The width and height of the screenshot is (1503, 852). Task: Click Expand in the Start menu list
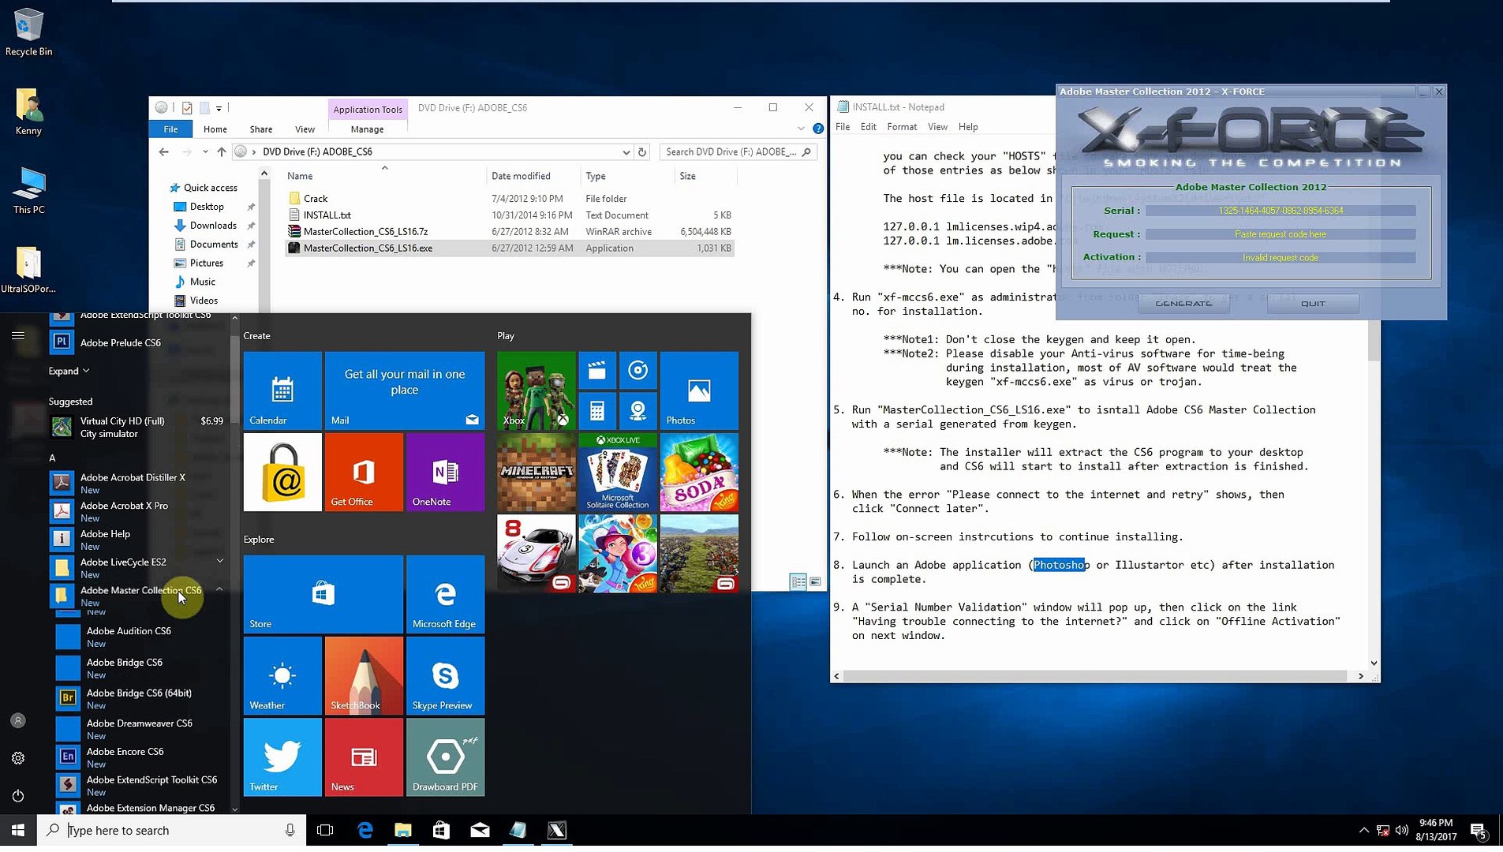[x=69, y=371]
